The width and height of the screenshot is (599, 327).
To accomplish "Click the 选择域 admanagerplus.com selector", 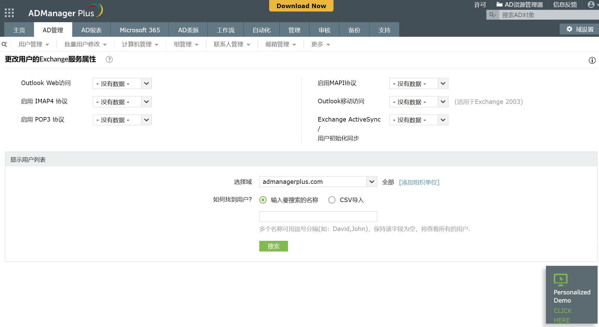I will 318,182.
